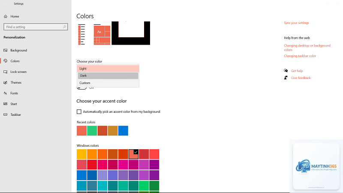This screenshot has height=193, width=343.
Task: Pick the ochre recent color swatch
Action: [x=113, y=131]
